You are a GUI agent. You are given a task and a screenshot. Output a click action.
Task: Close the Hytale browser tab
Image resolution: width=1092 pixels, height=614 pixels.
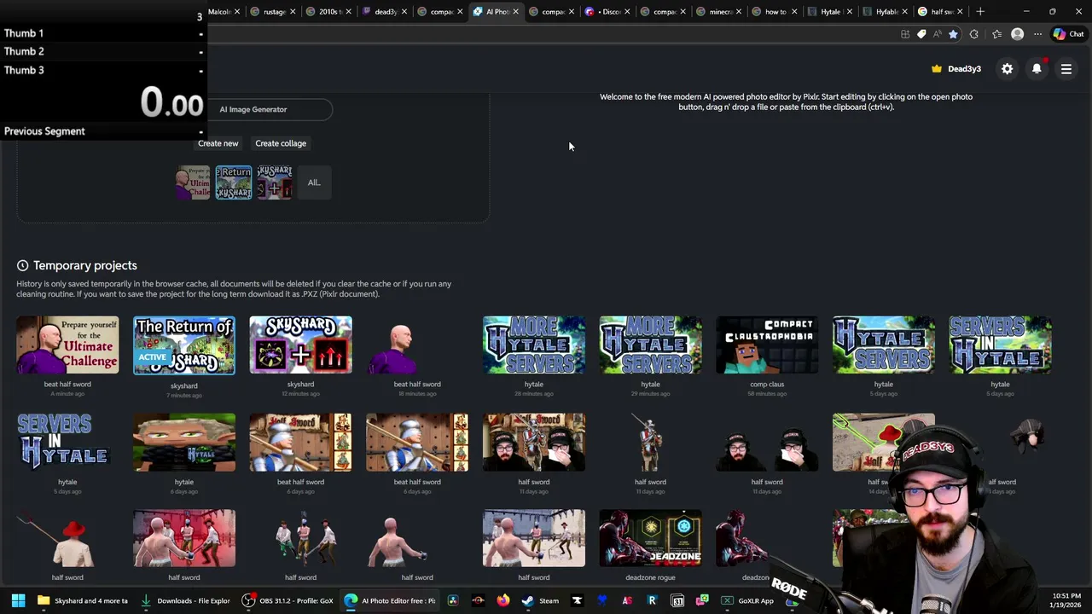click(x=849, y=12)
